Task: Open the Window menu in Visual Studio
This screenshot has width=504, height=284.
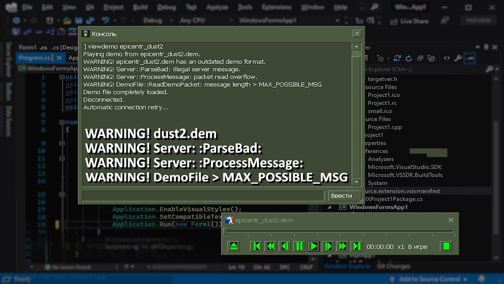Action: 313,7
